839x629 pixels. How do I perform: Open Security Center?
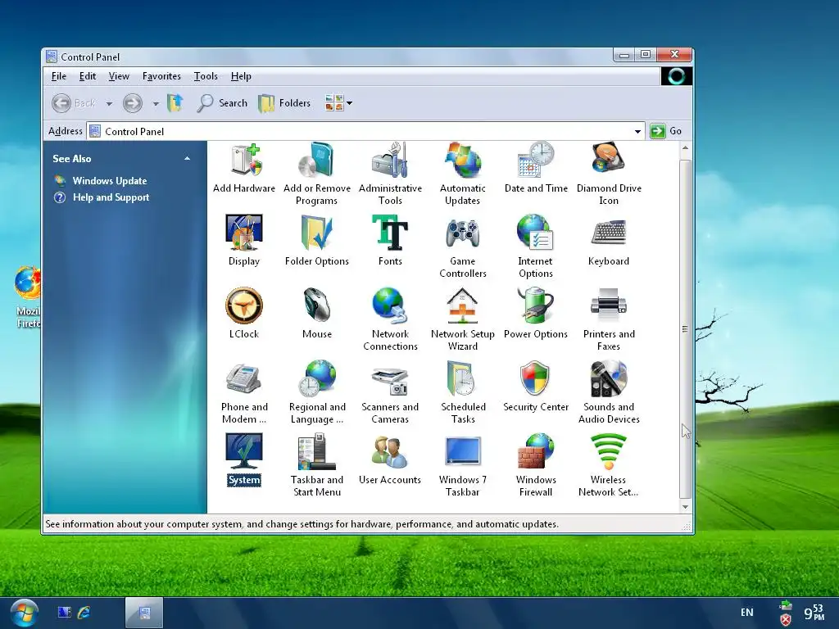536,385
